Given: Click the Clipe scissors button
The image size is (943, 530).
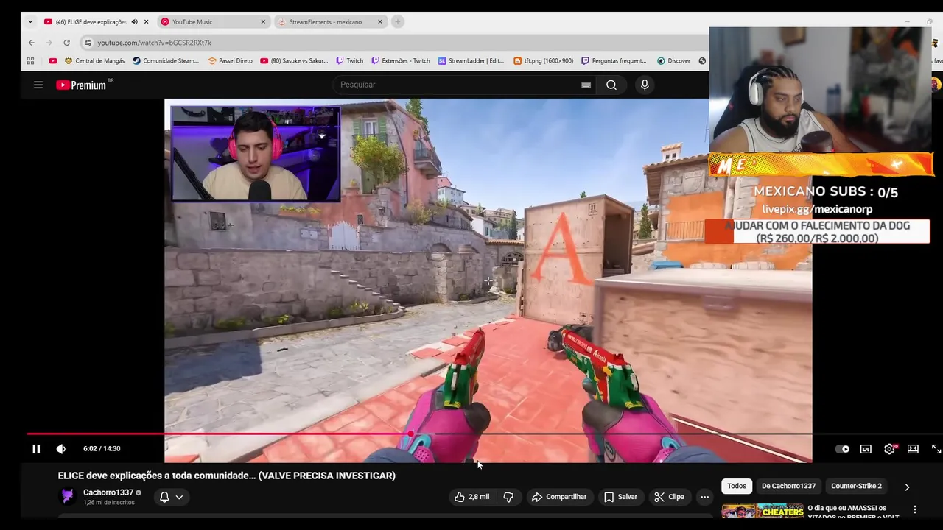Looking at the screenshot, I should 669,497.
